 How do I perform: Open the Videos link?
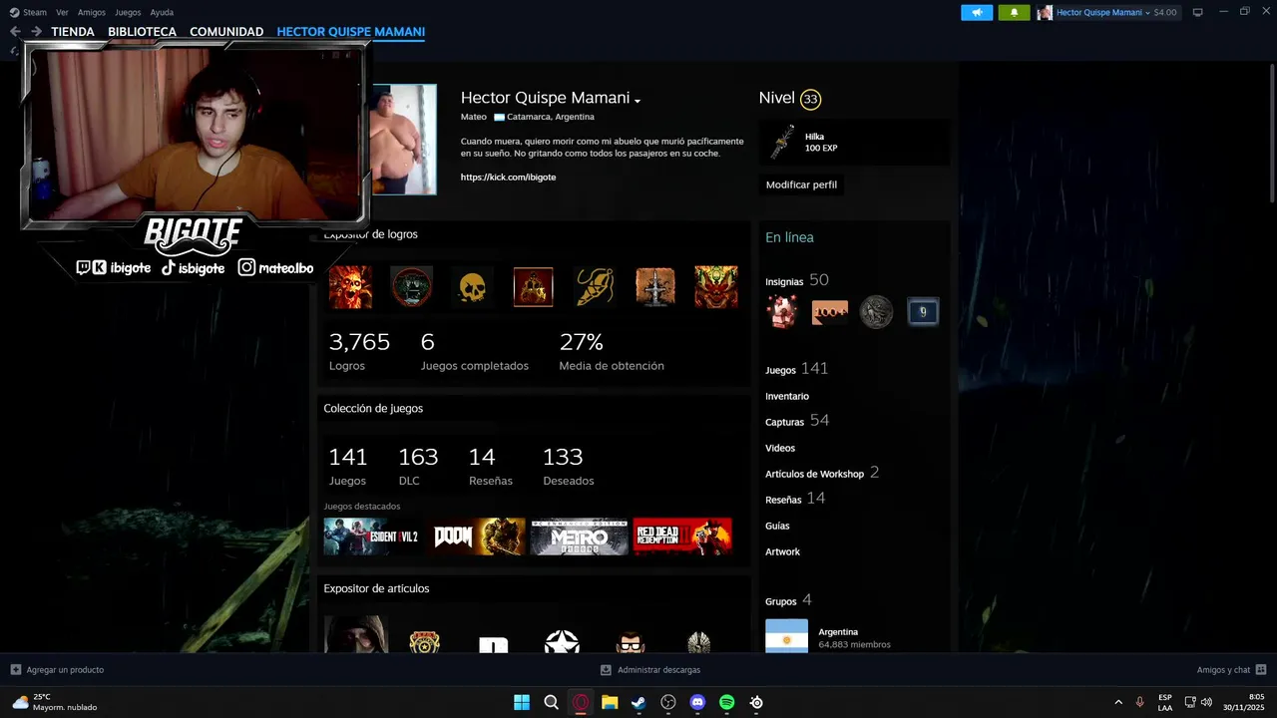780,448
